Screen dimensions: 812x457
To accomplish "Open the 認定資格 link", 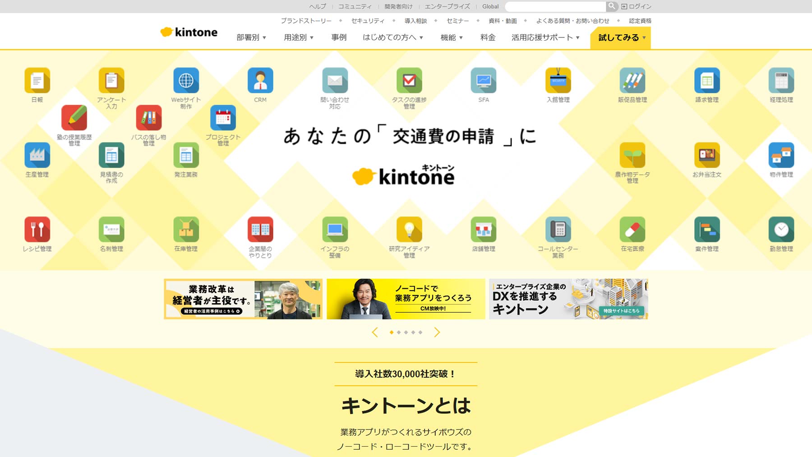I will click(640, 21).
